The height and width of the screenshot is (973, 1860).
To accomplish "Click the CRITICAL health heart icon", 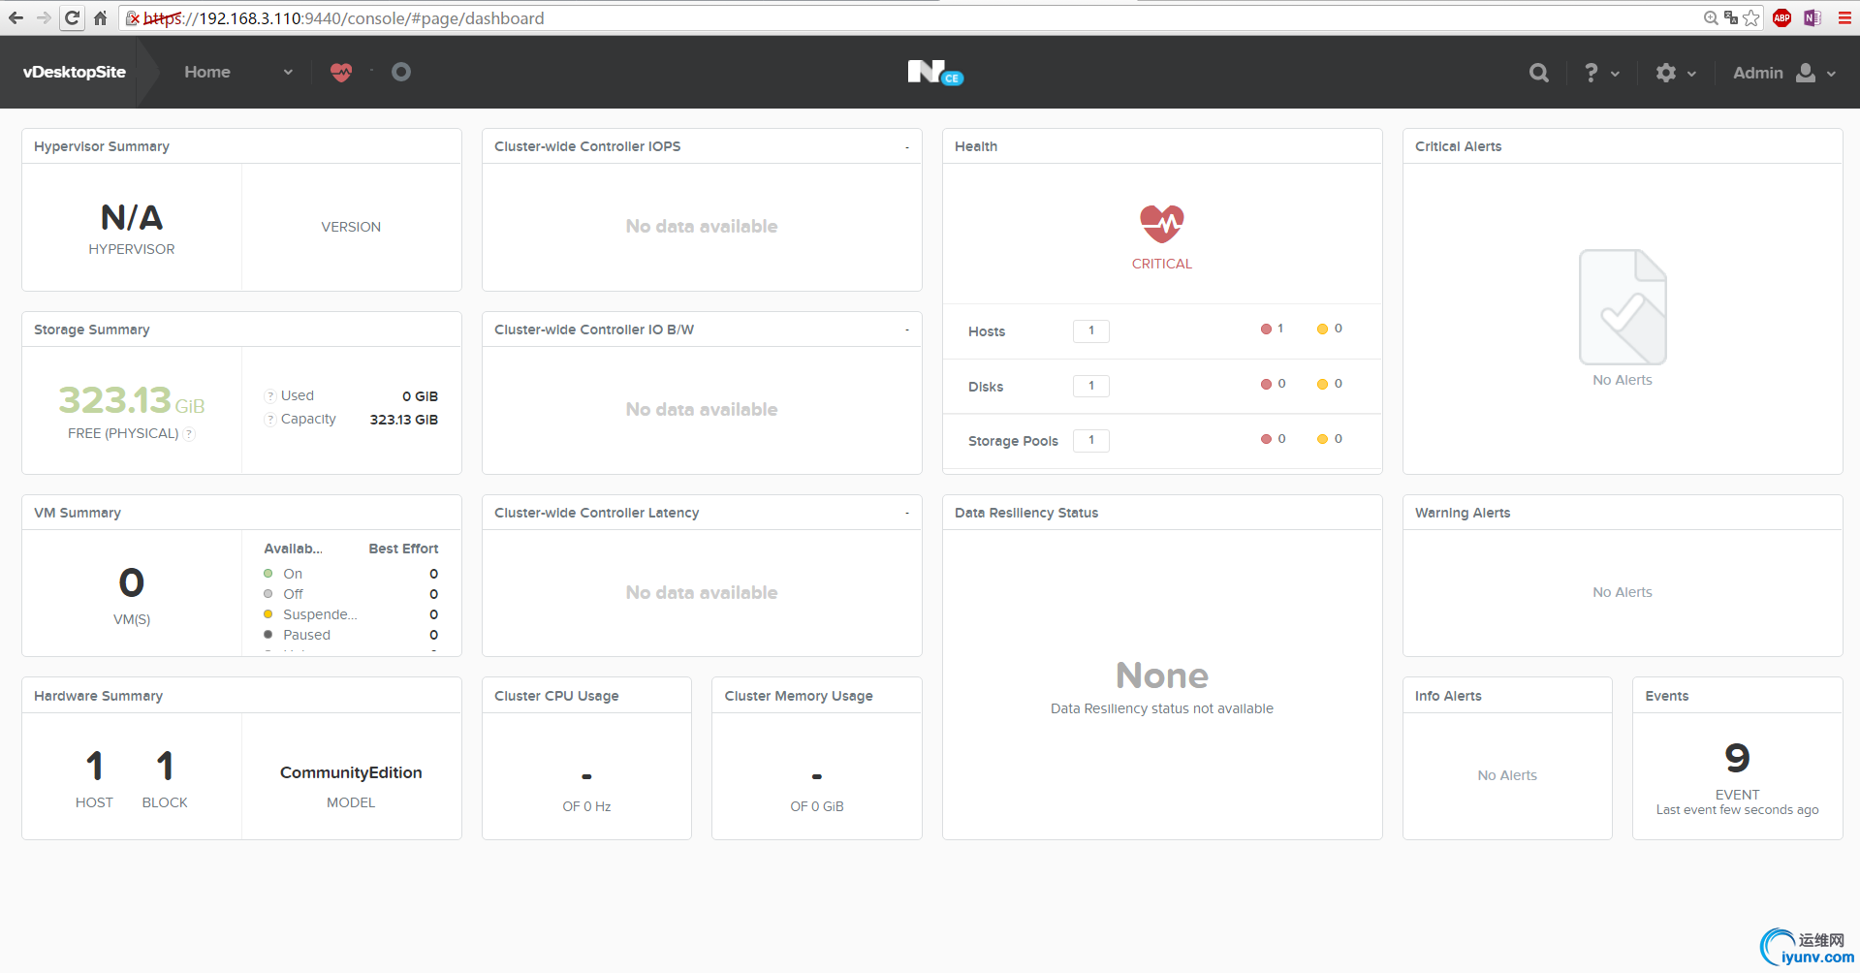I will [1162, 224].
